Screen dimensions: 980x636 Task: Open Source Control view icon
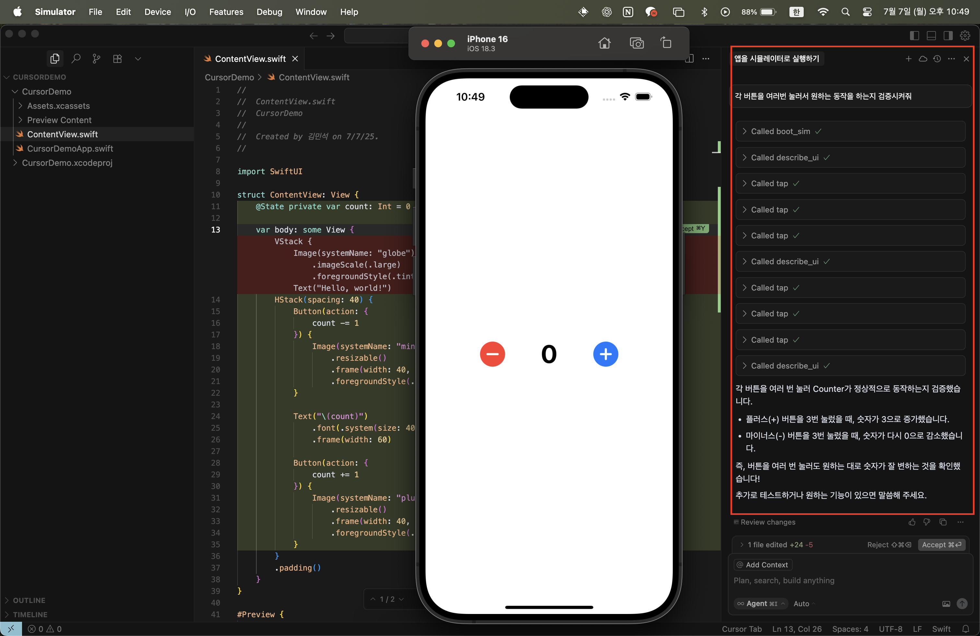(x=96, y=59)
